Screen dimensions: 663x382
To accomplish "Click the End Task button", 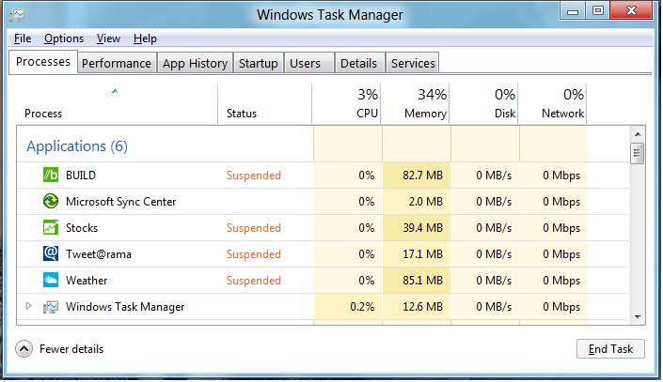I will coord(610,349).
